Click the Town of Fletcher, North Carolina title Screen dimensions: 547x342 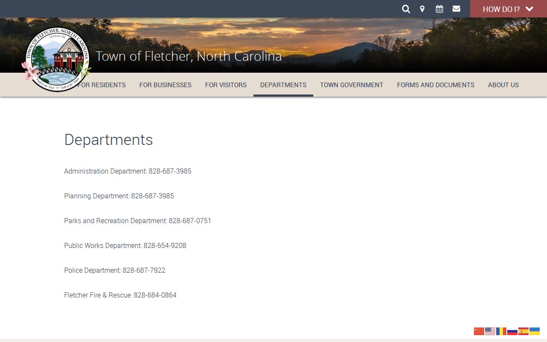click(x=188, y=56)
